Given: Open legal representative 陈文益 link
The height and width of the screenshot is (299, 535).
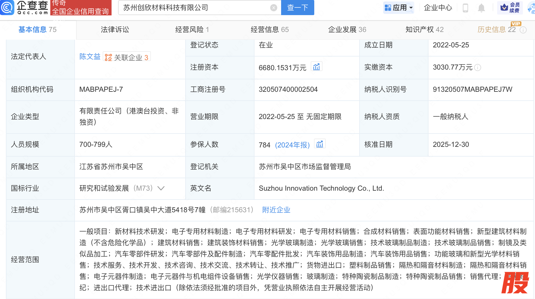Looking at the screenshot, I should tap(90, 57).
